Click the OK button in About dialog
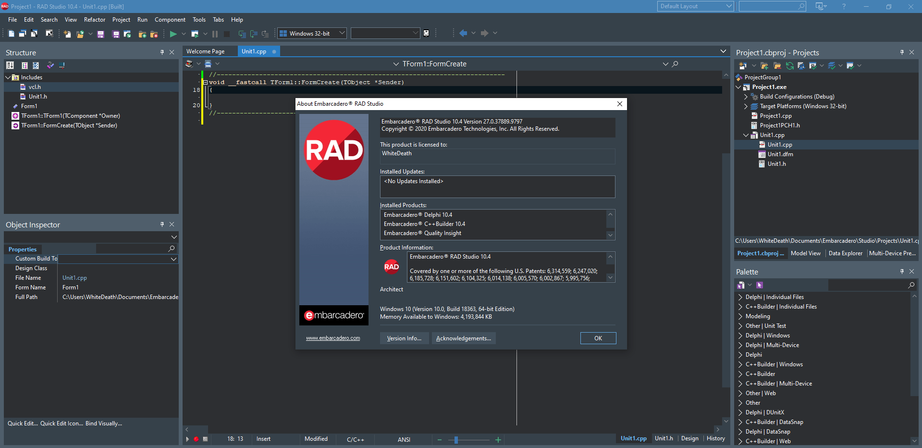922x448 pixels. click(x=598, y=338)
